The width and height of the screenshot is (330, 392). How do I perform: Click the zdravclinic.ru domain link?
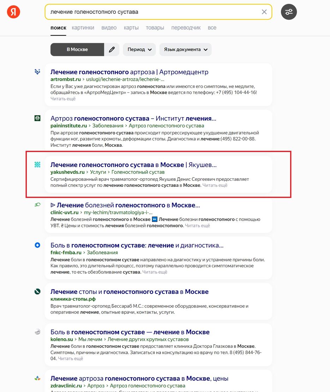tap(66, 386)
